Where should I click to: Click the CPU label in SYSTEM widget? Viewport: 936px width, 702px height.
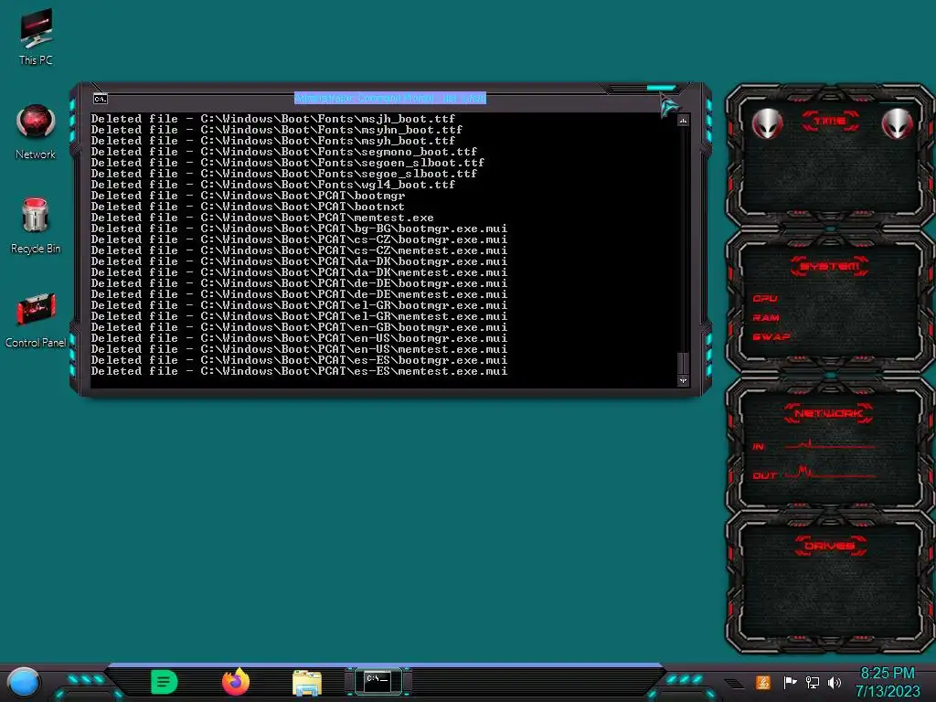point(765,298)
